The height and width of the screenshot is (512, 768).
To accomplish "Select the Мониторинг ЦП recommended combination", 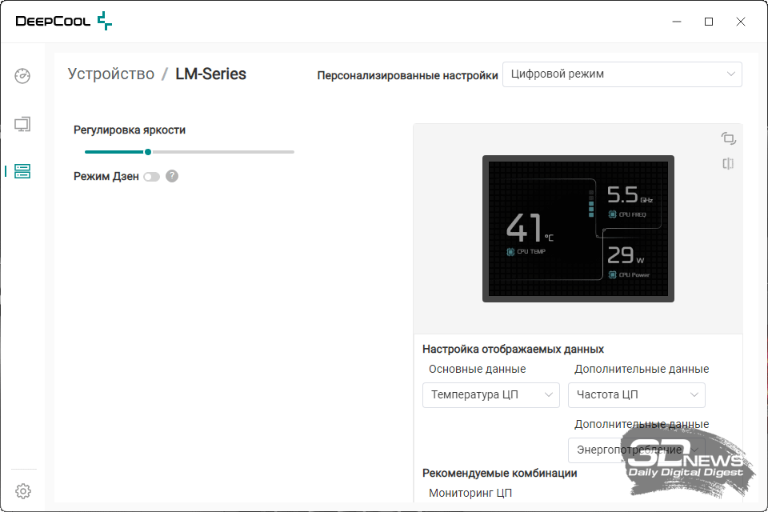I will tap(470, 493).
